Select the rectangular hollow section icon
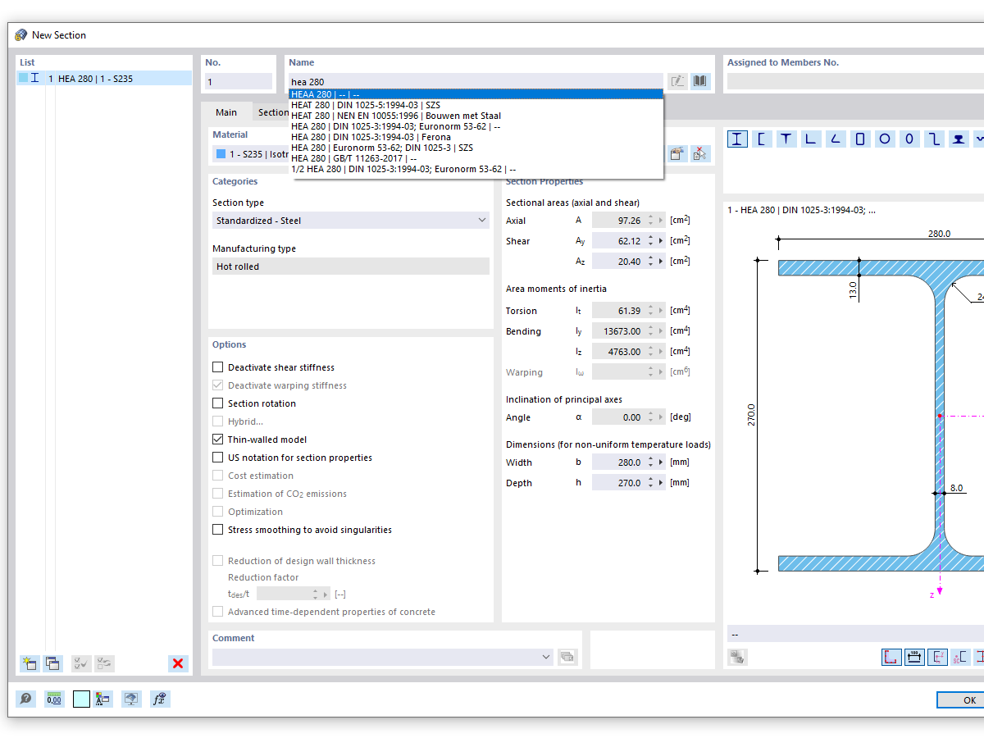The height and width of the screenshot is (738, 984). tap(860, 139)
